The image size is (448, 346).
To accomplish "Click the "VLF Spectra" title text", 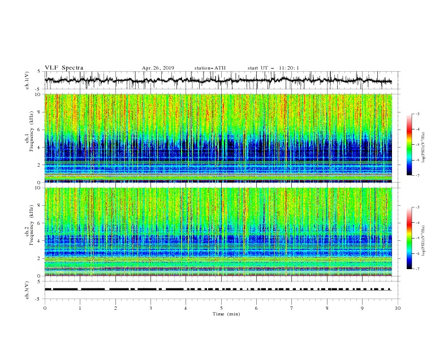I will pyautogui.click(x=64, y=68).
